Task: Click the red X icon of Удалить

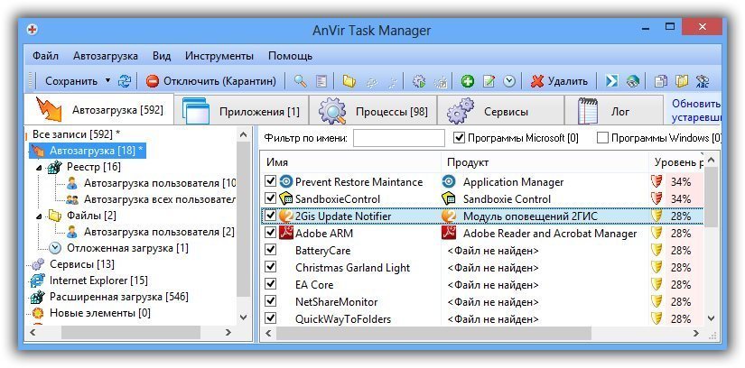Action: pos(537,81)
